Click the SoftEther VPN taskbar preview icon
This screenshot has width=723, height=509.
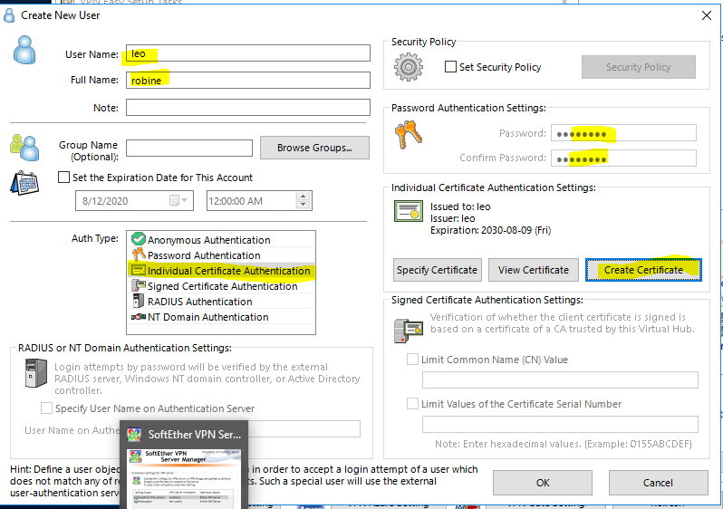[x=134, y=435]
